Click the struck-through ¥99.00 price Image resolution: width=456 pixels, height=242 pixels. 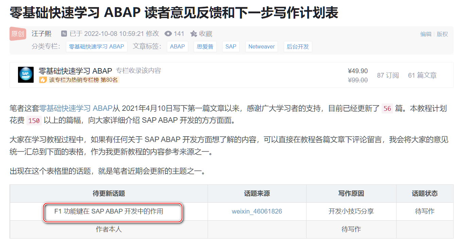(358, 80)
